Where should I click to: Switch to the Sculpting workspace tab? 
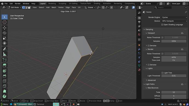[62, 4]
